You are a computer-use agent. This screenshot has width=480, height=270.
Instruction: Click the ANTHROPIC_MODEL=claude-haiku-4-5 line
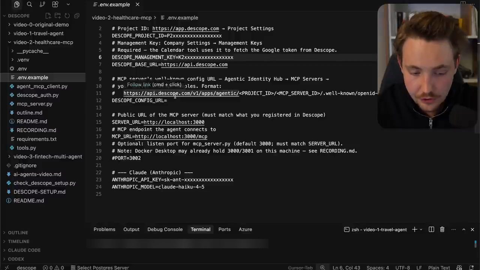coord(158,187)
